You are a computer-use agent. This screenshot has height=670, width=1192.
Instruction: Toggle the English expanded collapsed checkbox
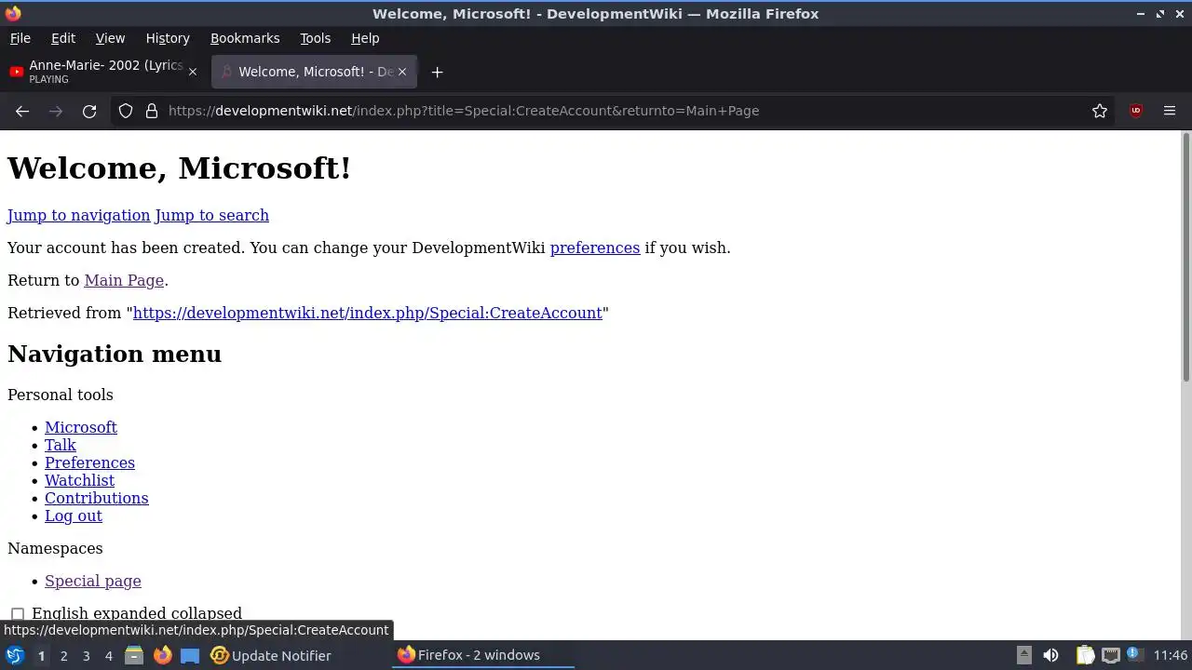(x=18, y=614)
